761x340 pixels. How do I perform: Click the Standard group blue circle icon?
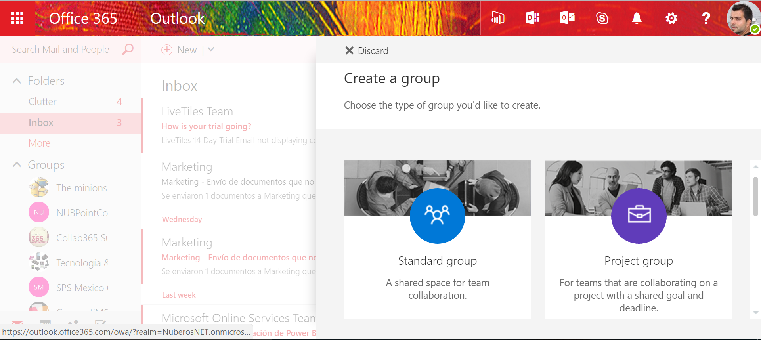(x=437, y=216)
